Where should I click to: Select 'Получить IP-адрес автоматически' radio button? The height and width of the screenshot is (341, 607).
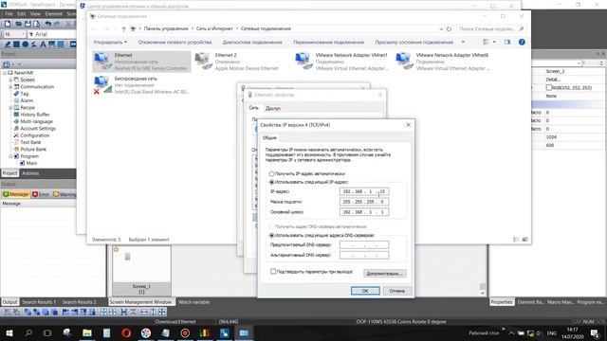pyautogui.click(x=271, y=173)
